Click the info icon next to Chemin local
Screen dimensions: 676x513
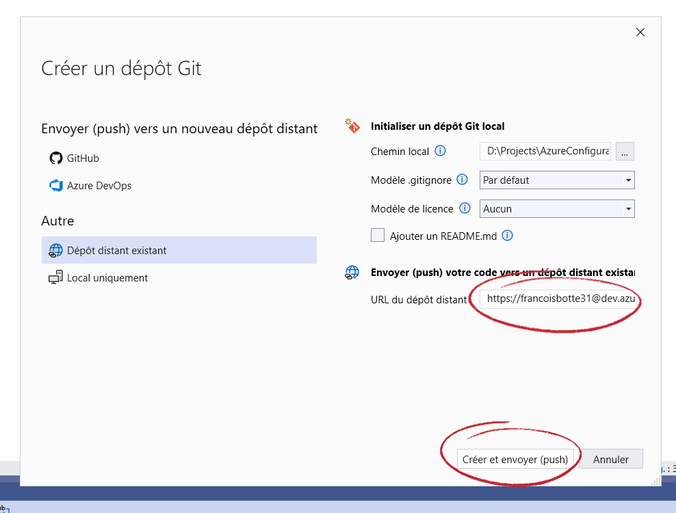(441, 151)
